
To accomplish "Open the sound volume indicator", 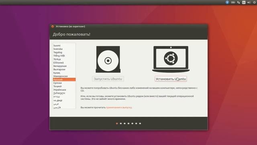I will pos(249,2).
